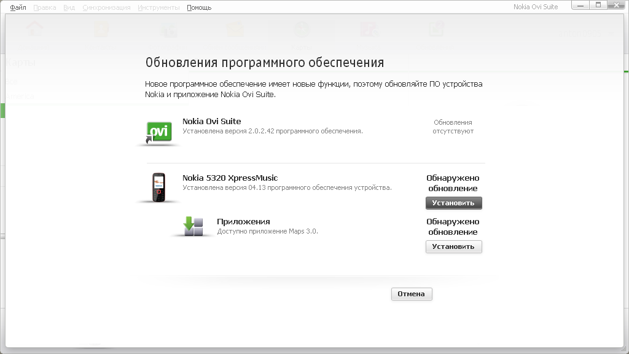Click the green Ovi Suite application icon
The image size is (629, 354).
[x=159, y=132]
